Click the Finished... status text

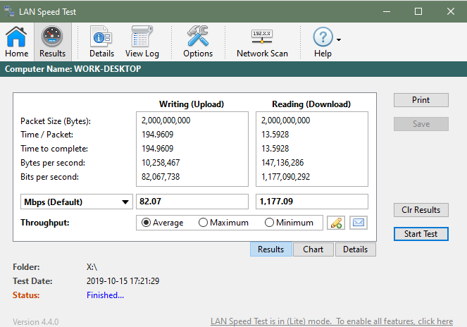pos(105,295)
